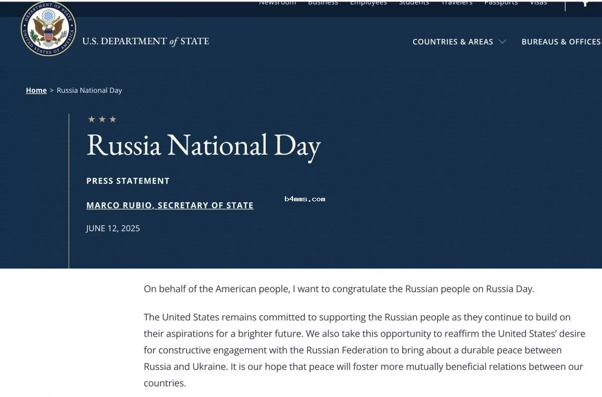Open the Travelers link in top bar
This screenshot has height=397, width=602.
(x=457, y=3)
